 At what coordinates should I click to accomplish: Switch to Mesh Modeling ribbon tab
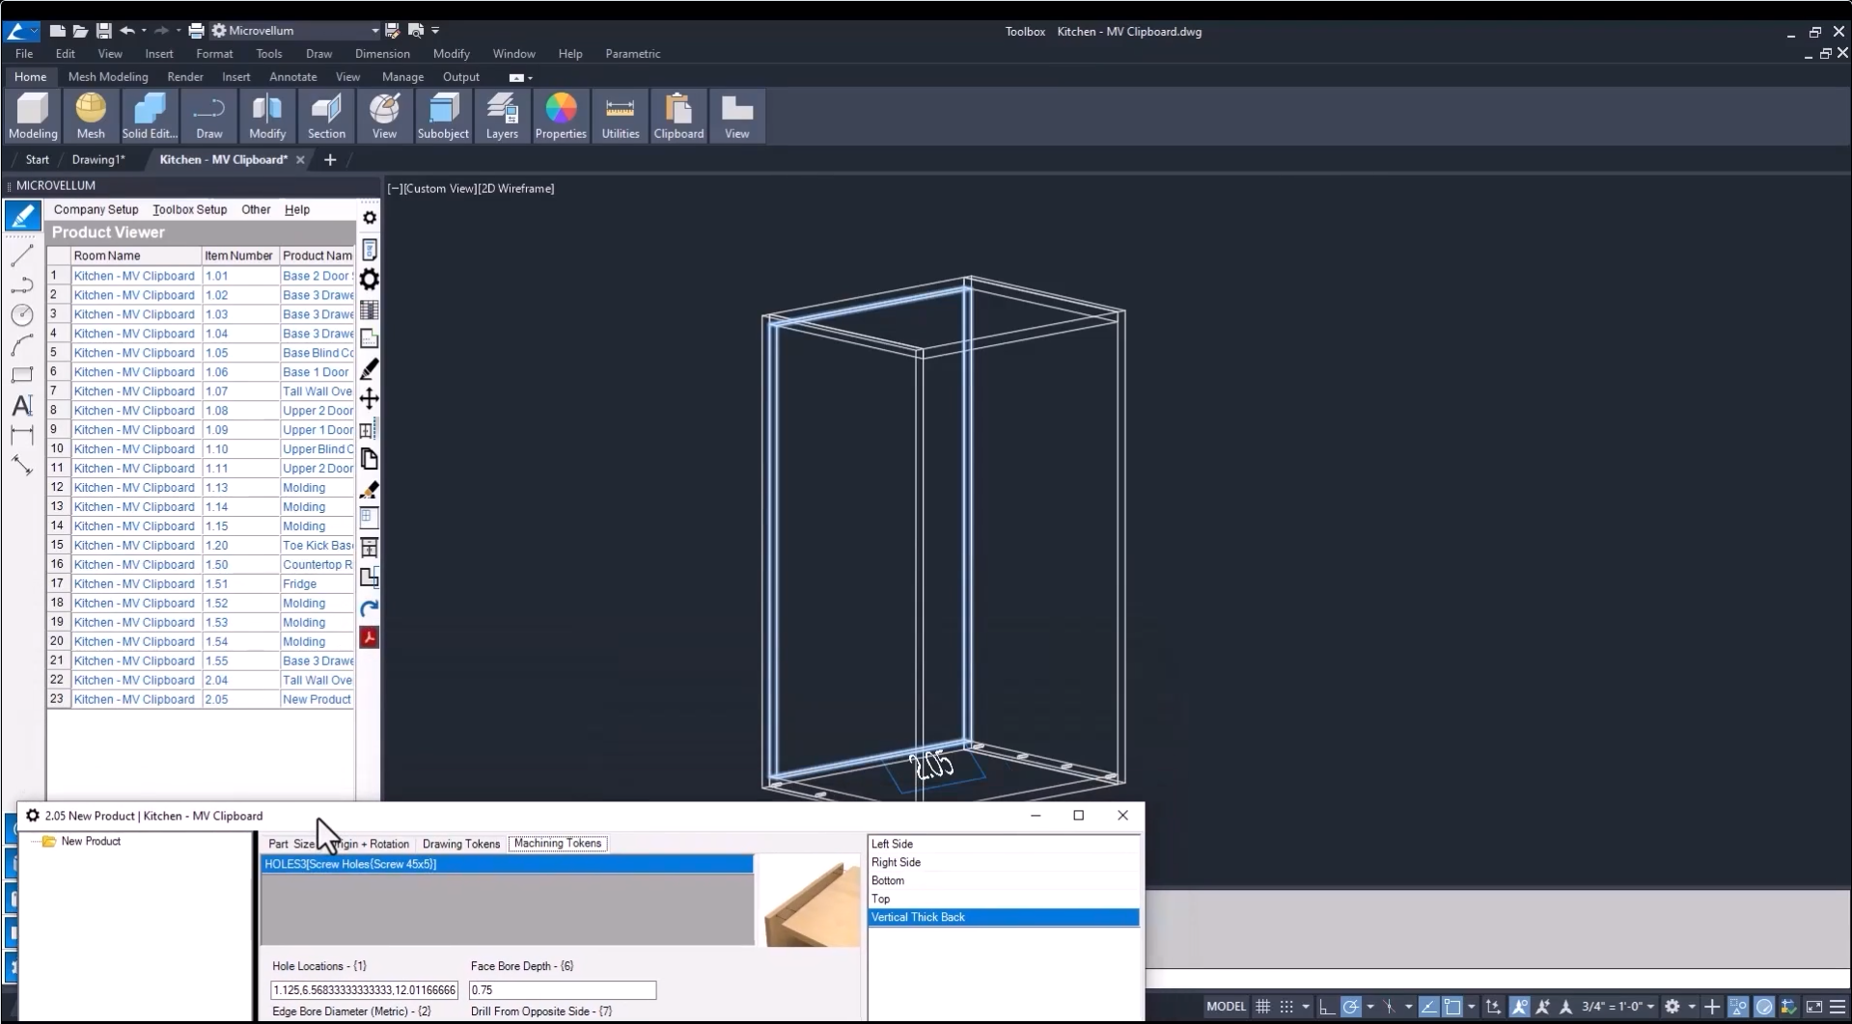[108, 77]
